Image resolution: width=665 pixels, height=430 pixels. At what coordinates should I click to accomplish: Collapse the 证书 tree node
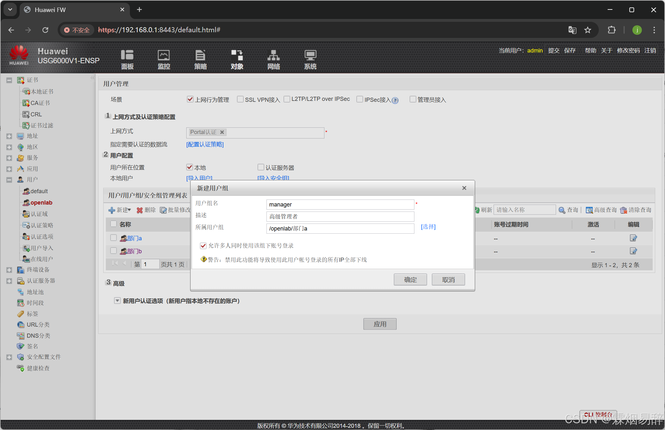point(9,80)
